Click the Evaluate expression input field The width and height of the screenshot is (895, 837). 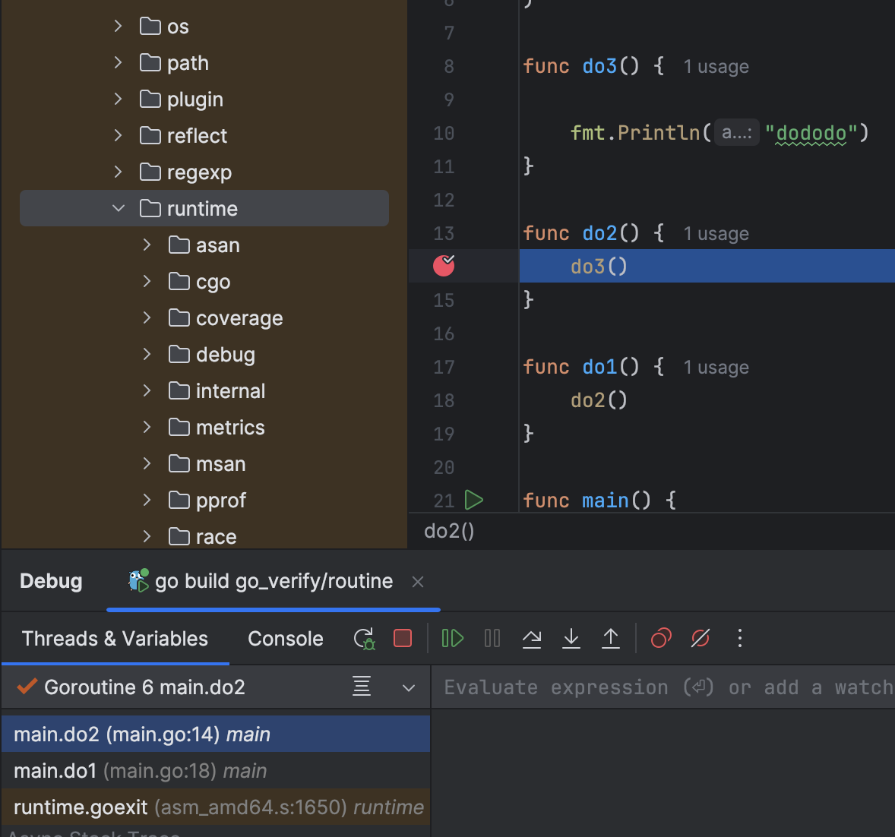point(663,687)
